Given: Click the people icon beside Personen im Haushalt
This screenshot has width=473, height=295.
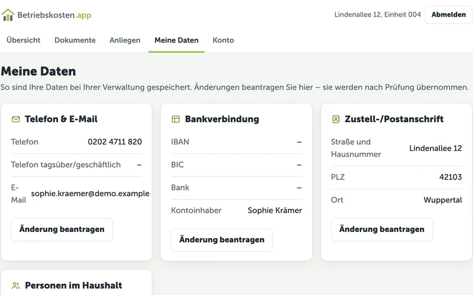Looking at the screenshot, I should coord(16,286).
